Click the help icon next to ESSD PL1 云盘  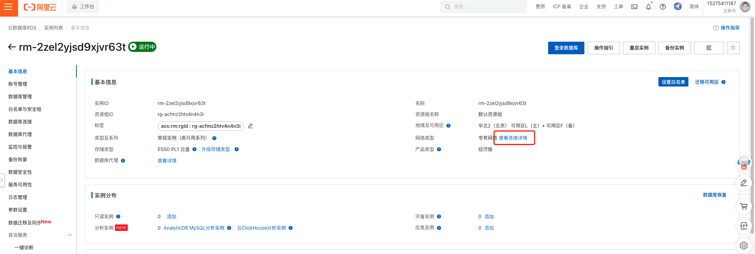(194, 149)
